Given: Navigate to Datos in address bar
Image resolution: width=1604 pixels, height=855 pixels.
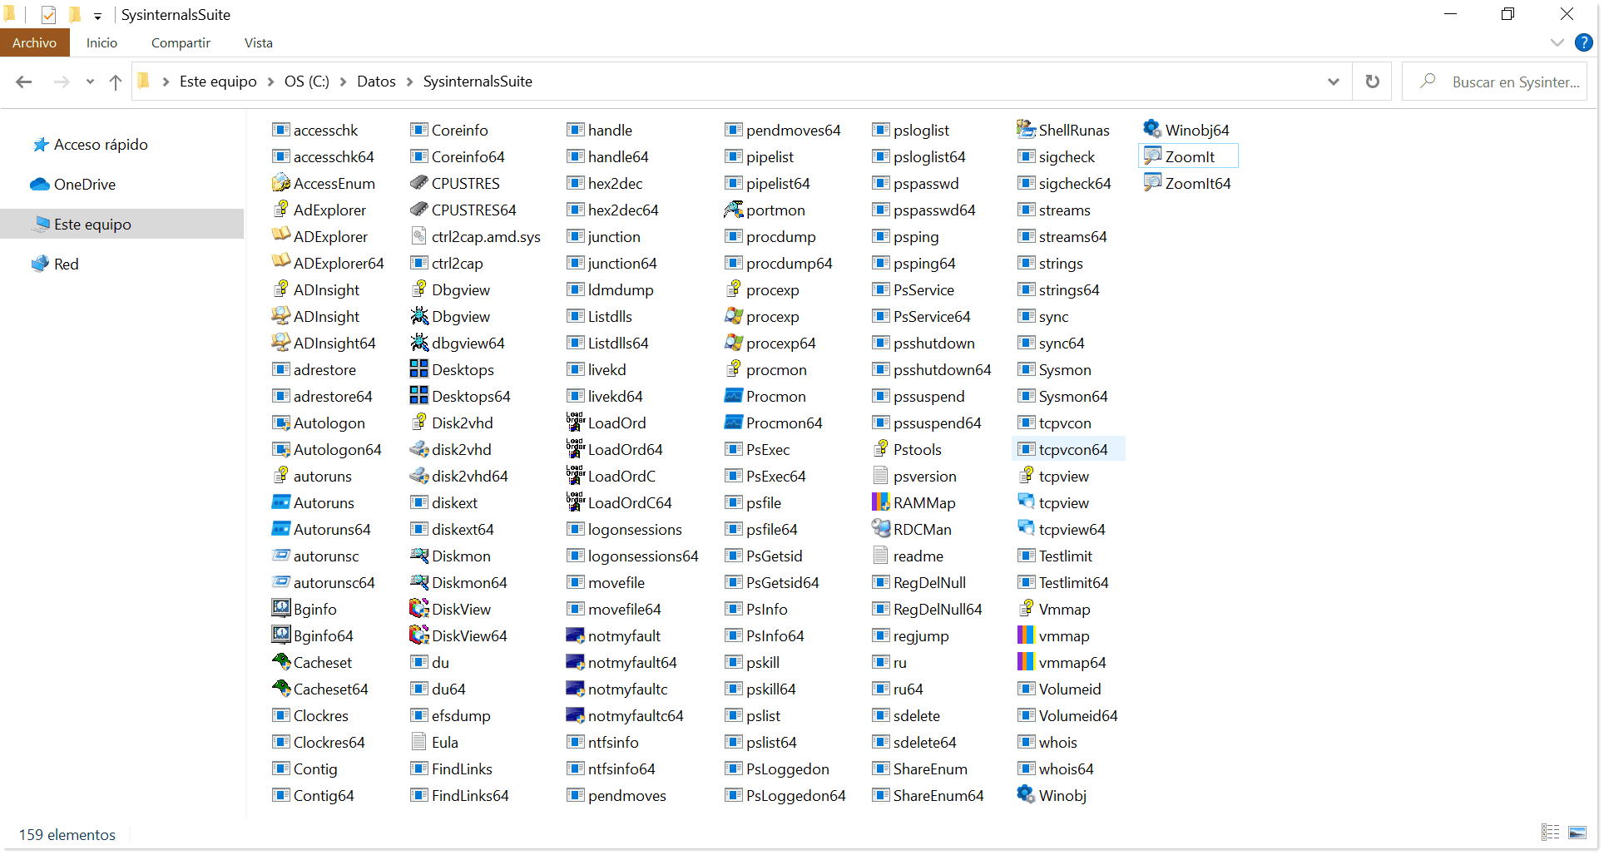Looking at the screenshot, I should (x=376, y=82).
